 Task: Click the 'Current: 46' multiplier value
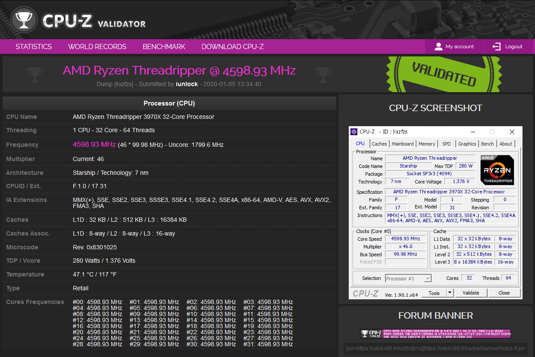click(88, 159)
